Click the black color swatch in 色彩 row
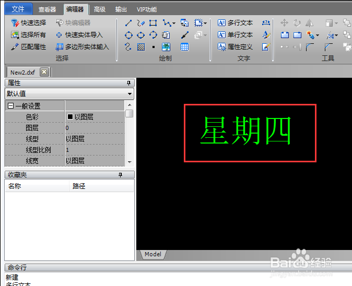 point(70,116)
